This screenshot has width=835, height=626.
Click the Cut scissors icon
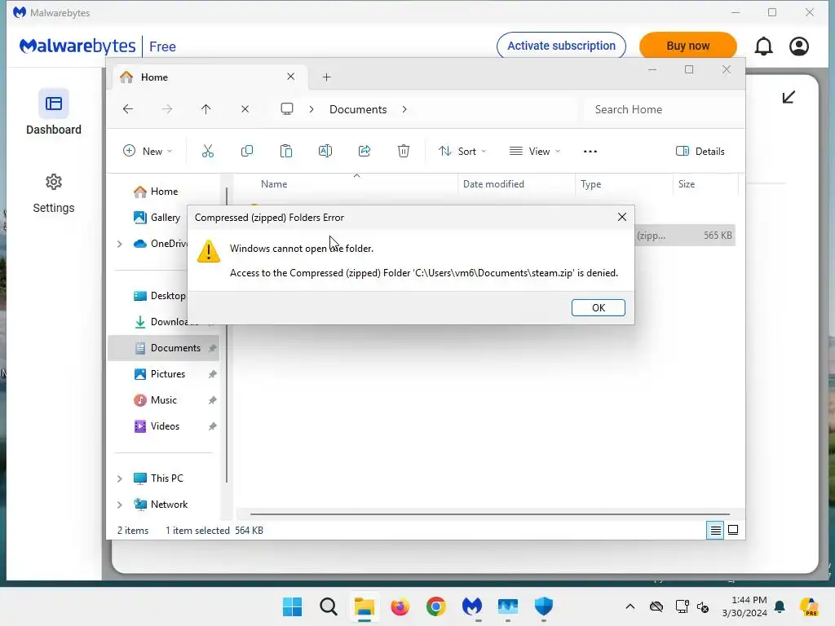tap(208, 151)
